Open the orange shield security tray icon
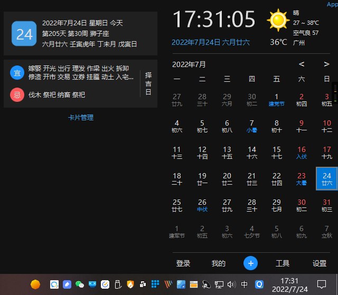 coord(130,284)
